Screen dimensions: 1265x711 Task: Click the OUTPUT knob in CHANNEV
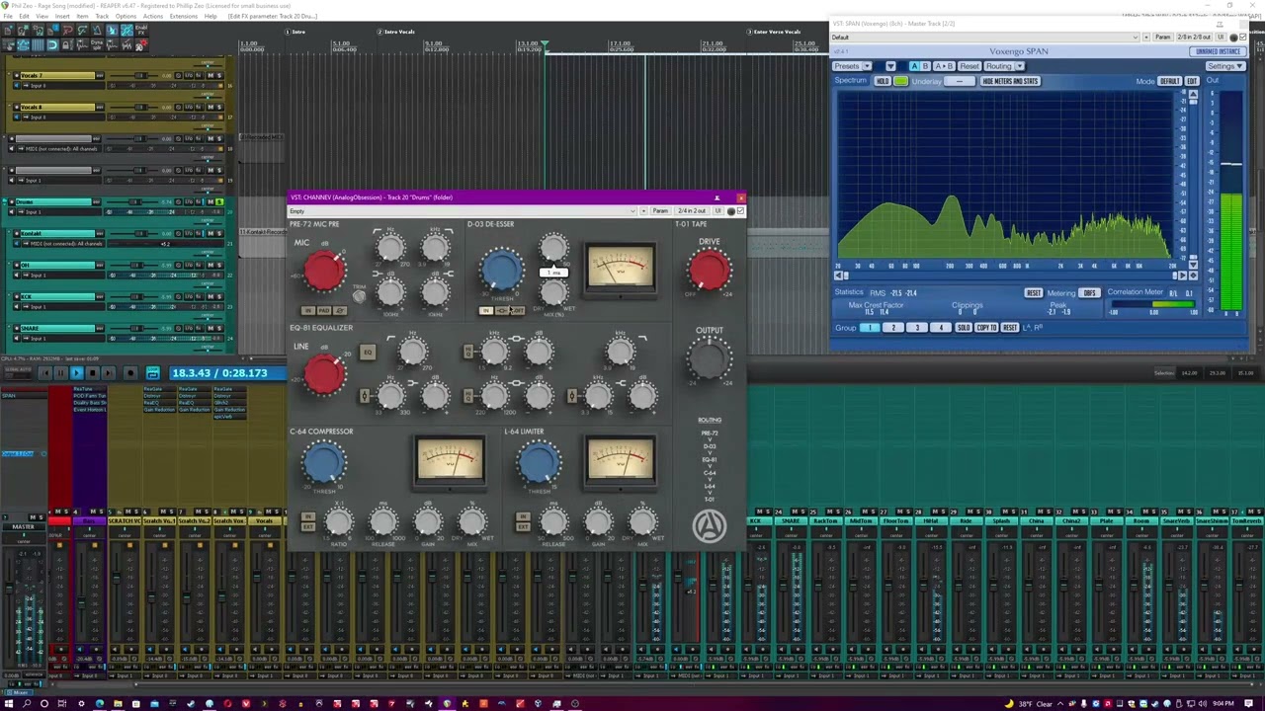(709, 359)
